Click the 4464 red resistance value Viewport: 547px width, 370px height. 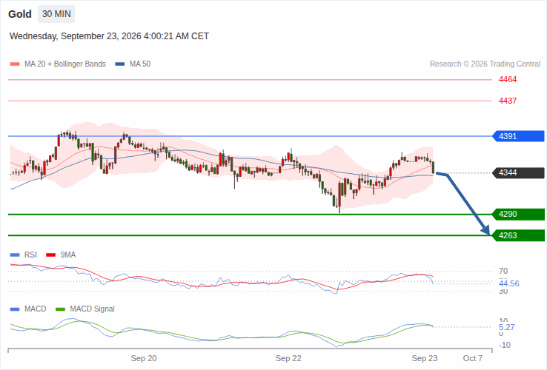pyautogui.click(x=508, y=80)
